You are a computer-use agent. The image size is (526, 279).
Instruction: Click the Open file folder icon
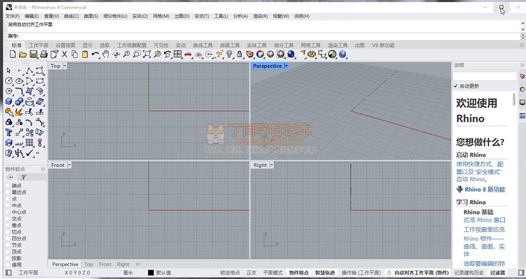click(23, 55)
